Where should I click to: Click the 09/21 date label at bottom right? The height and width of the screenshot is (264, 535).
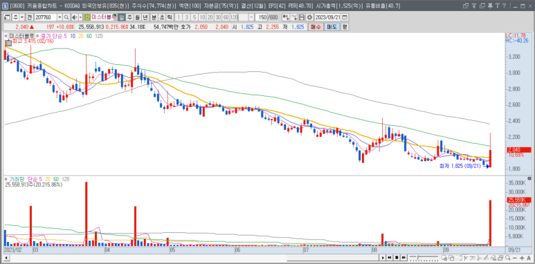point(514,249)
